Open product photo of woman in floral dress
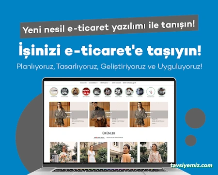Screen dimensions: 218x175 click(154, 152)
